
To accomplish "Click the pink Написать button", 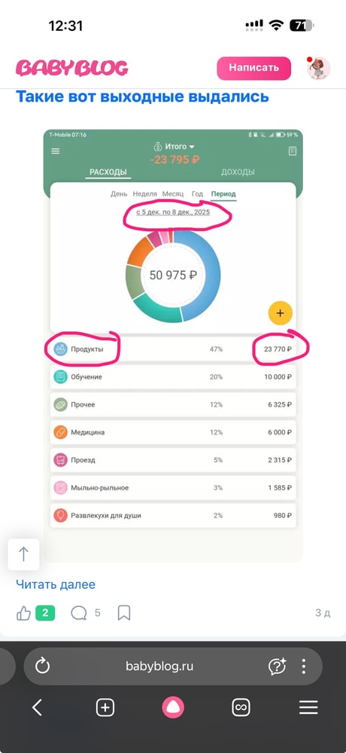I will [x=254, y=68].
